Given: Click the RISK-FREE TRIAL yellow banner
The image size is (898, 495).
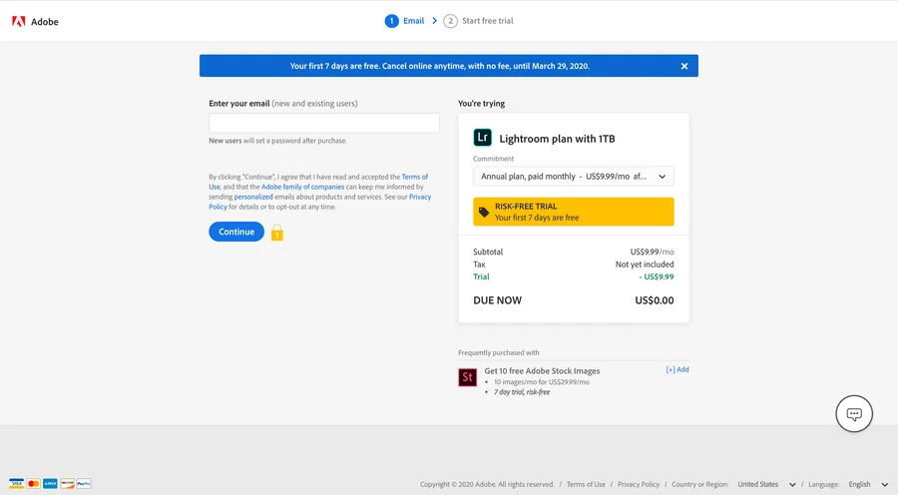Looking at the screenshot, I should point(574,212).
